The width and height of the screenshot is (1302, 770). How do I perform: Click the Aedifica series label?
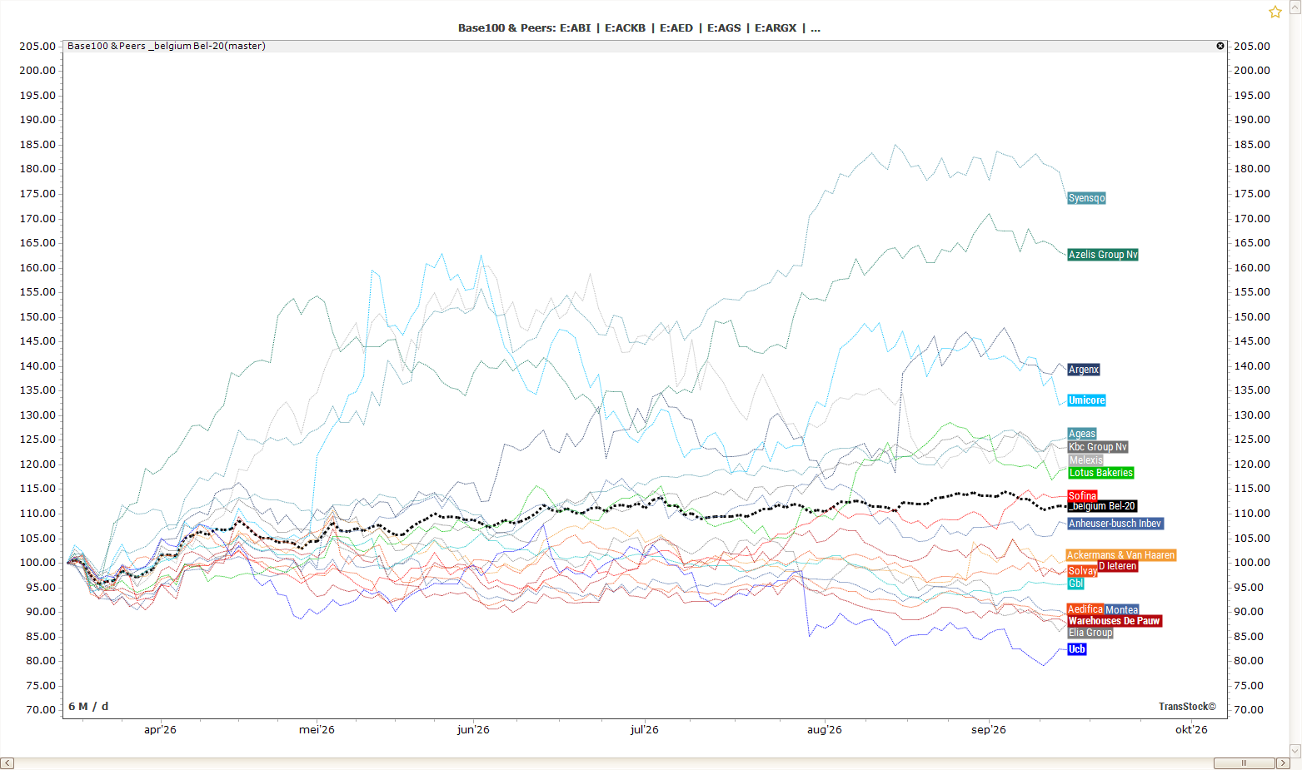pos(1085,609)
